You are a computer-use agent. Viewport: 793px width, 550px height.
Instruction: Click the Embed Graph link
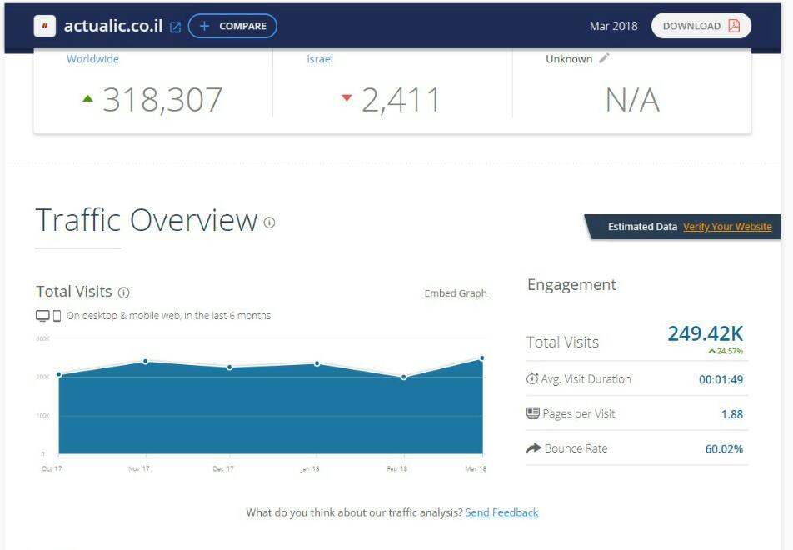(456, 293)
